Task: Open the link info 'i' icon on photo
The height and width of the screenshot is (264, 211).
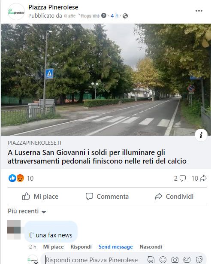Action: (x=201, y=135)
